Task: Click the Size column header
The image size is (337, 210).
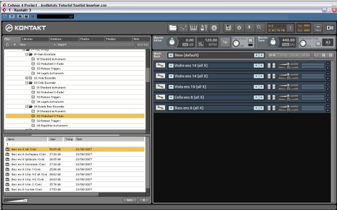Action: pos(56,139)
